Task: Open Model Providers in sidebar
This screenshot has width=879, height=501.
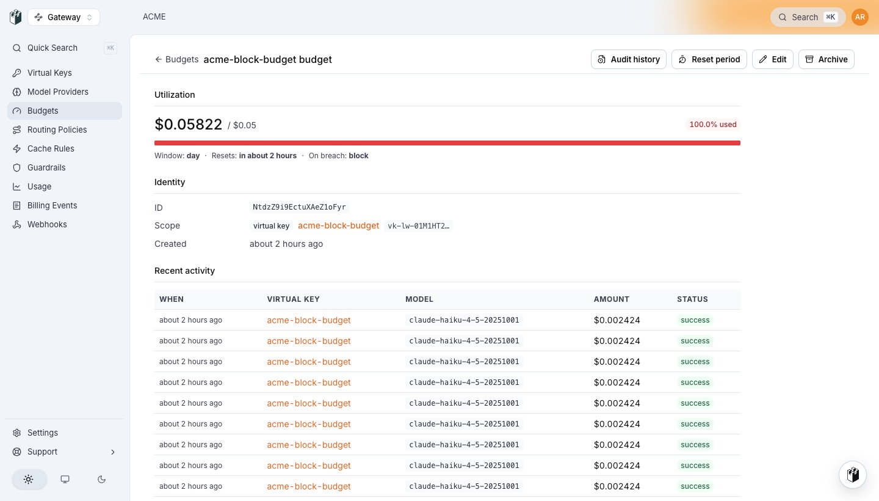Action: 65,92
